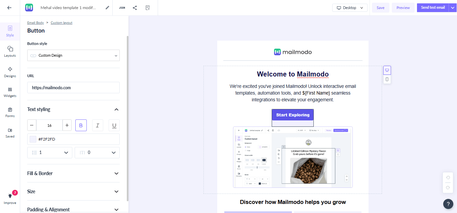Viewport: 457px width, 213px height.
Task: Increase the font size with plus
Action: 67,125
